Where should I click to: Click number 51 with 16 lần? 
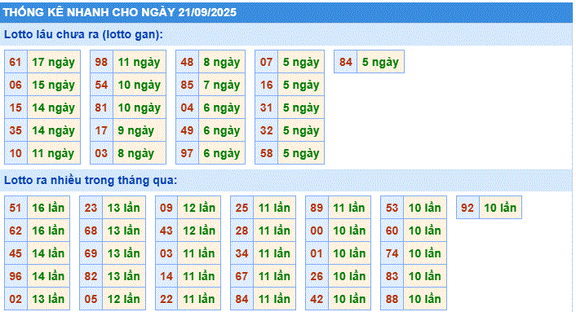pos(16,208)
